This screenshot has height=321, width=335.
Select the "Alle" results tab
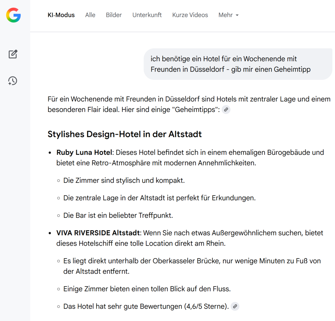point(90,15)
